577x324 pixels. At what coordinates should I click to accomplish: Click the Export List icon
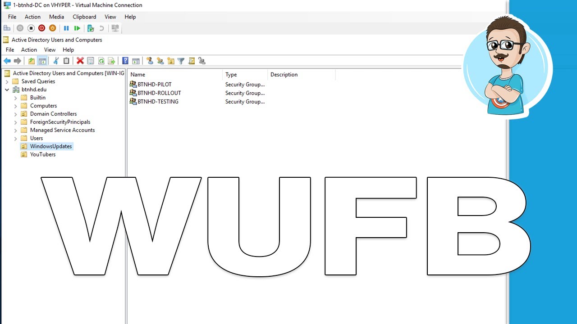pyautogui.click(x=111, y=61)
